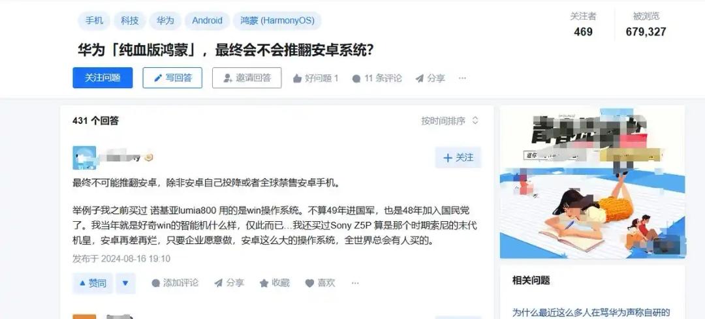Click the 好问题 thumbs-up icon

pyautogui.click(x=297, y=79)
